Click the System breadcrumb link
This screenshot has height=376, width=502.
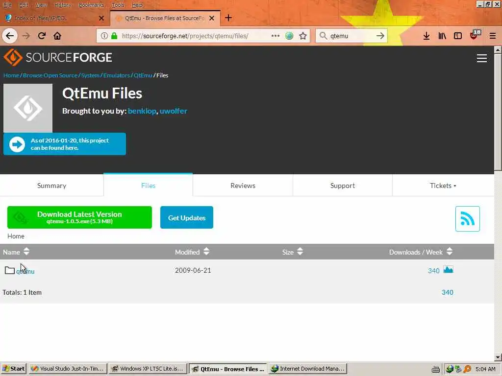90,75
